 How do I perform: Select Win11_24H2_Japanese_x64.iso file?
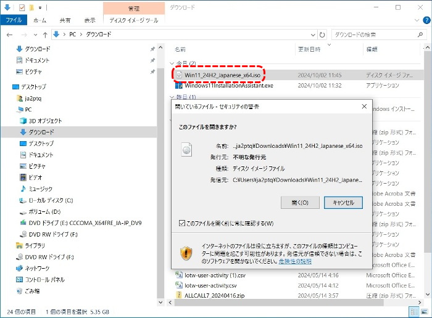coord(222,75)
